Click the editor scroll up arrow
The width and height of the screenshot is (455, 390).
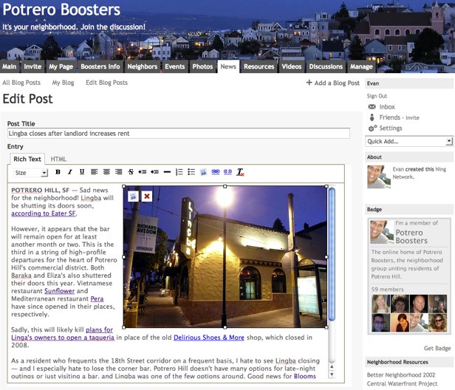tap(332, 366)
